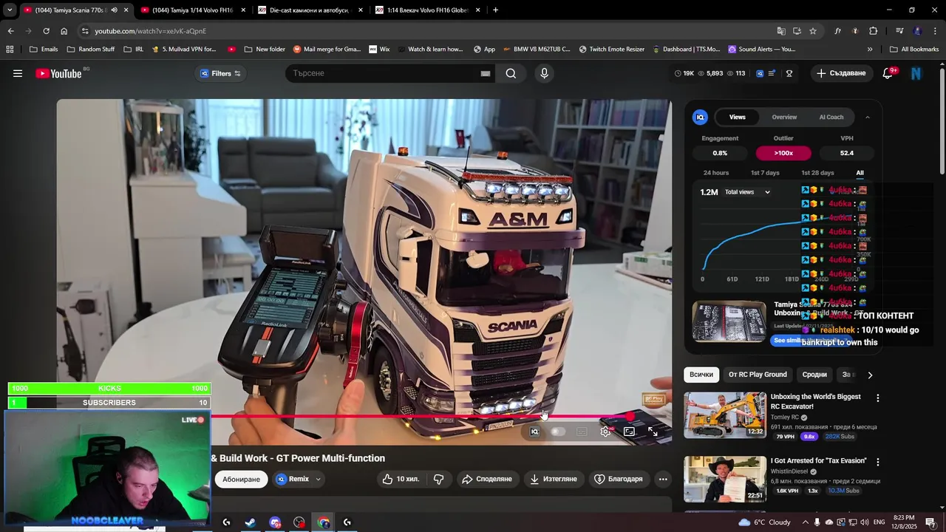This screenshot has height=532, width=946.
Task: Open the vidIQ Filters button
Action: [221, 73]
